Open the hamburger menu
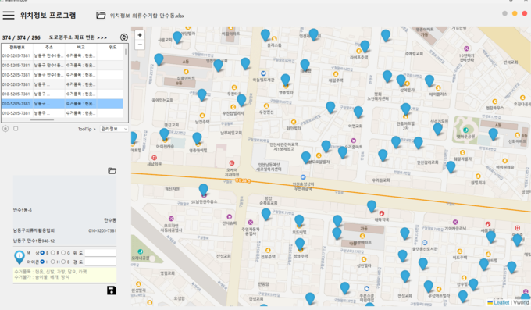 tap(9, 15)
